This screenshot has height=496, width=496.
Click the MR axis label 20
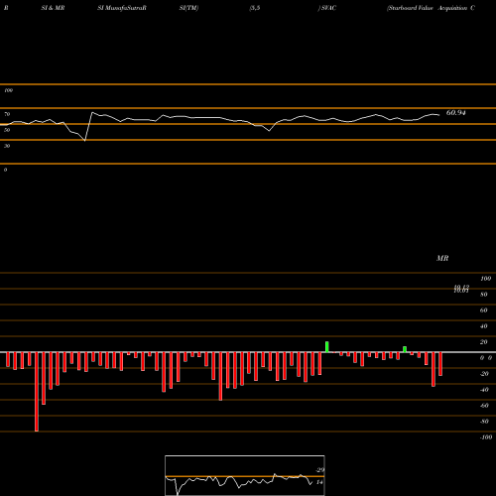coord(483,342)
